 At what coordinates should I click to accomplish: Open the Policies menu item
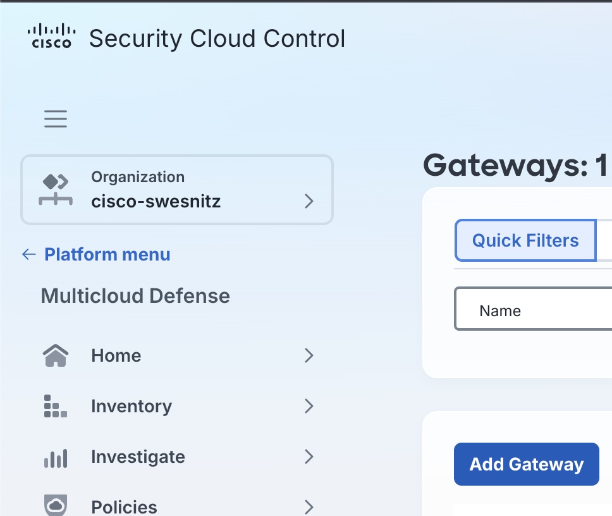click(178, 505)
